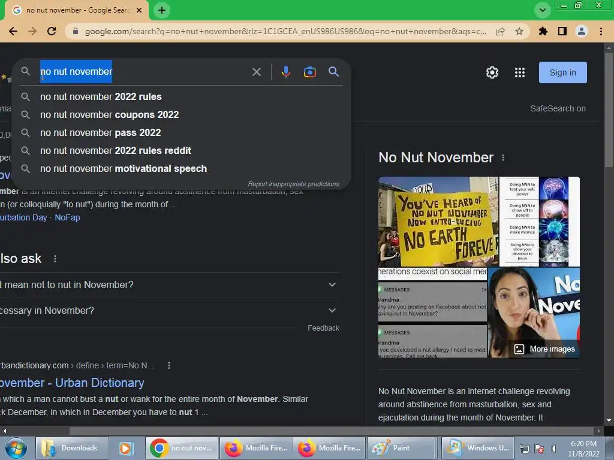This screenshot has height=460, width=614.
Task: Select suggestion no nut november coupons 2022
Action: click(x=182, y=114)
